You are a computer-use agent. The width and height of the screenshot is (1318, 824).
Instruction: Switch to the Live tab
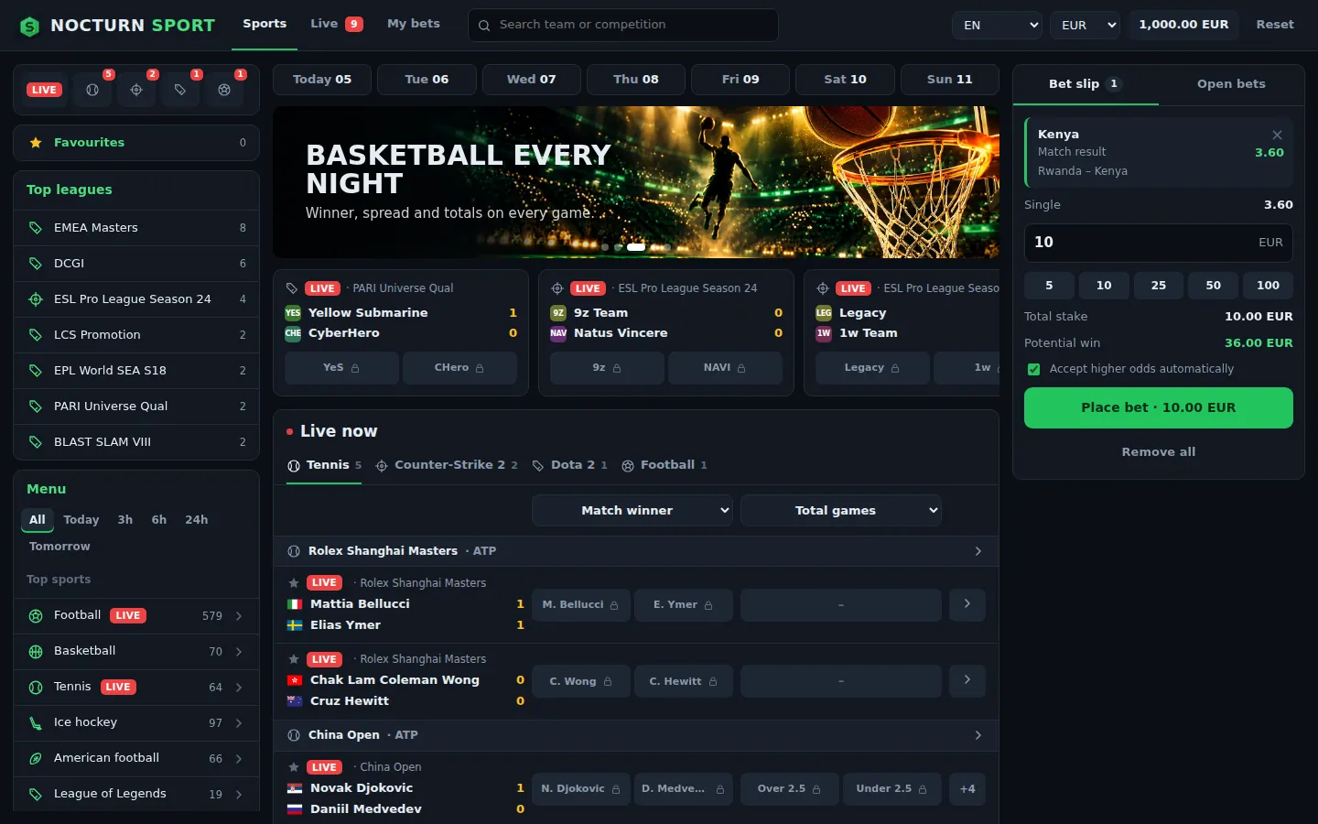click(337, 24)
